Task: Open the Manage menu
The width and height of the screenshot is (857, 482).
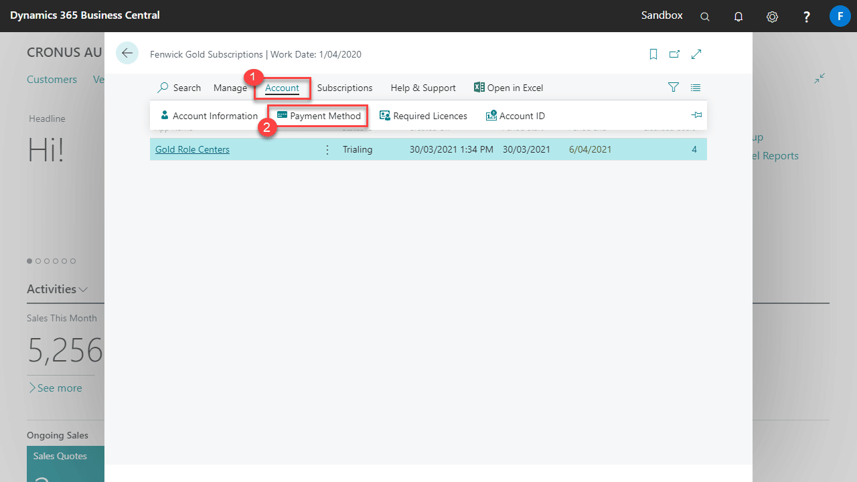Action: click(230, 88)
